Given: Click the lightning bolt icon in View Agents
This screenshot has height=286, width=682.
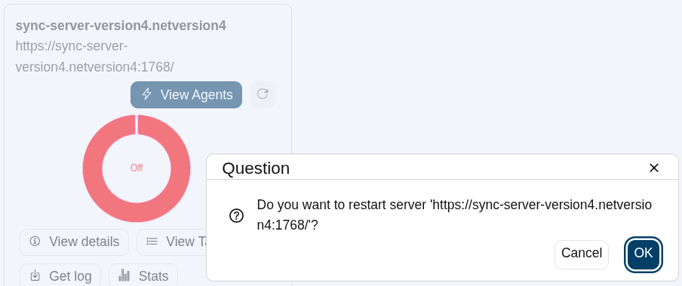Looking at the screenshot, I should (147, 94).
